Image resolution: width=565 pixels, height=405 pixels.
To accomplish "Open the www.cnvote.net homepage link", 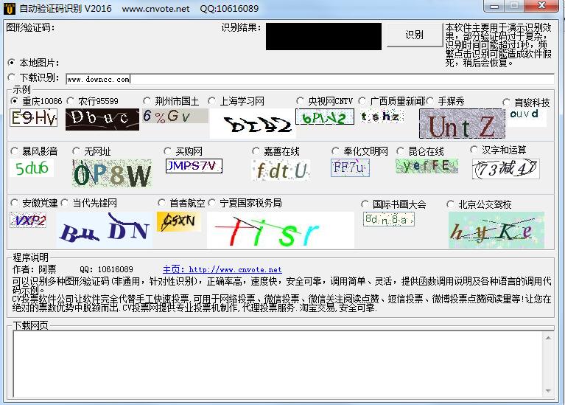I will 222,269.
